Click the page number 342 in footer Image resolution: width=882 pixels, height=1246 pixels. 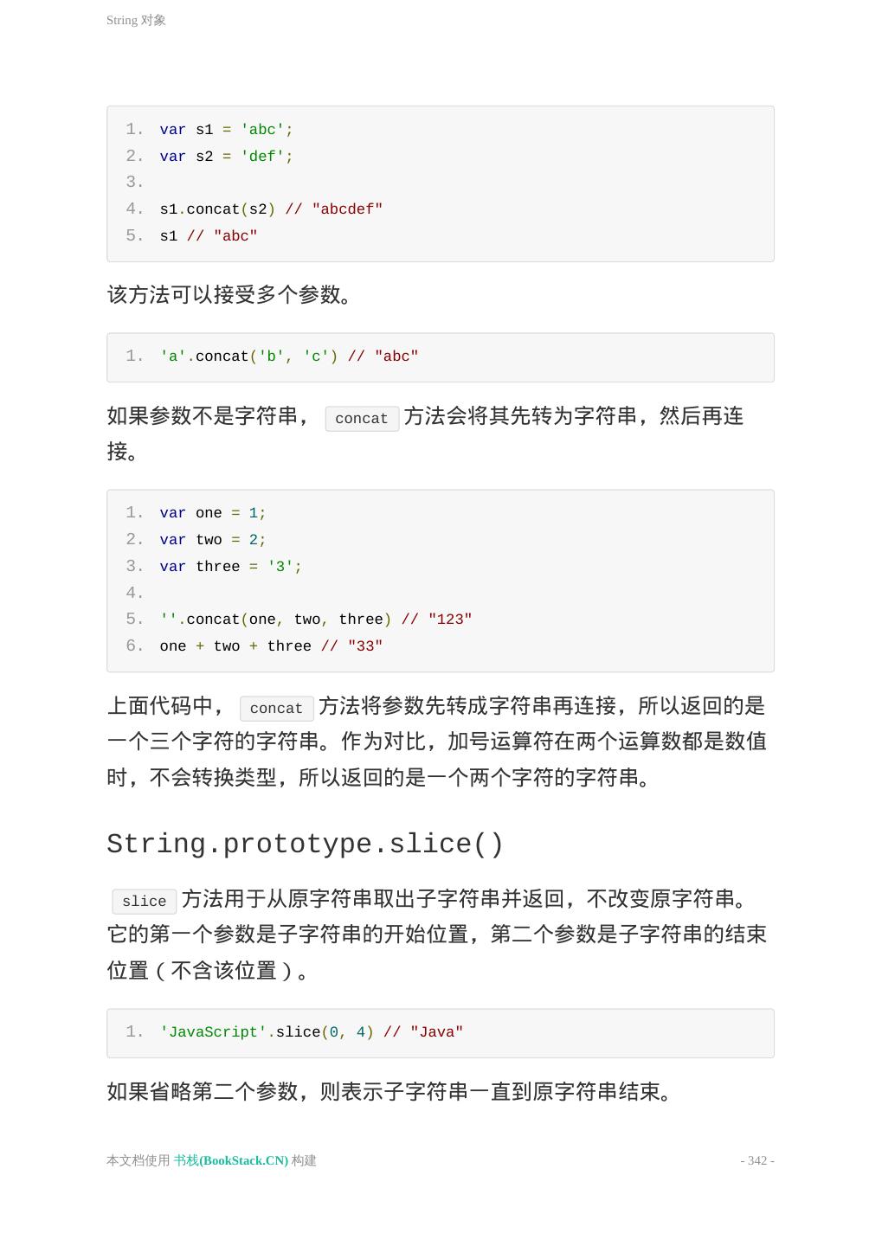pyautogui.click(x=756, y=1160)
